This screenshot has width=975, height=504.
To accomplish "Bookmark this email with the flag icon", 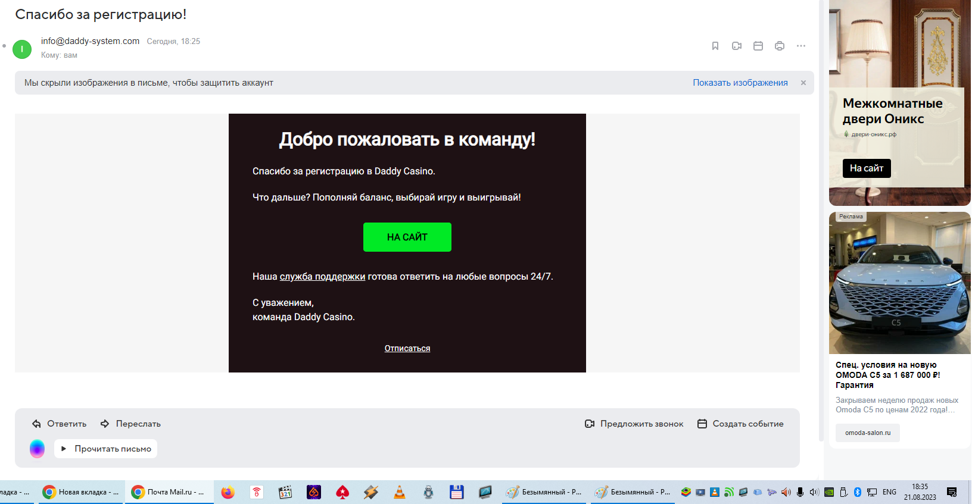I will 715,46.
